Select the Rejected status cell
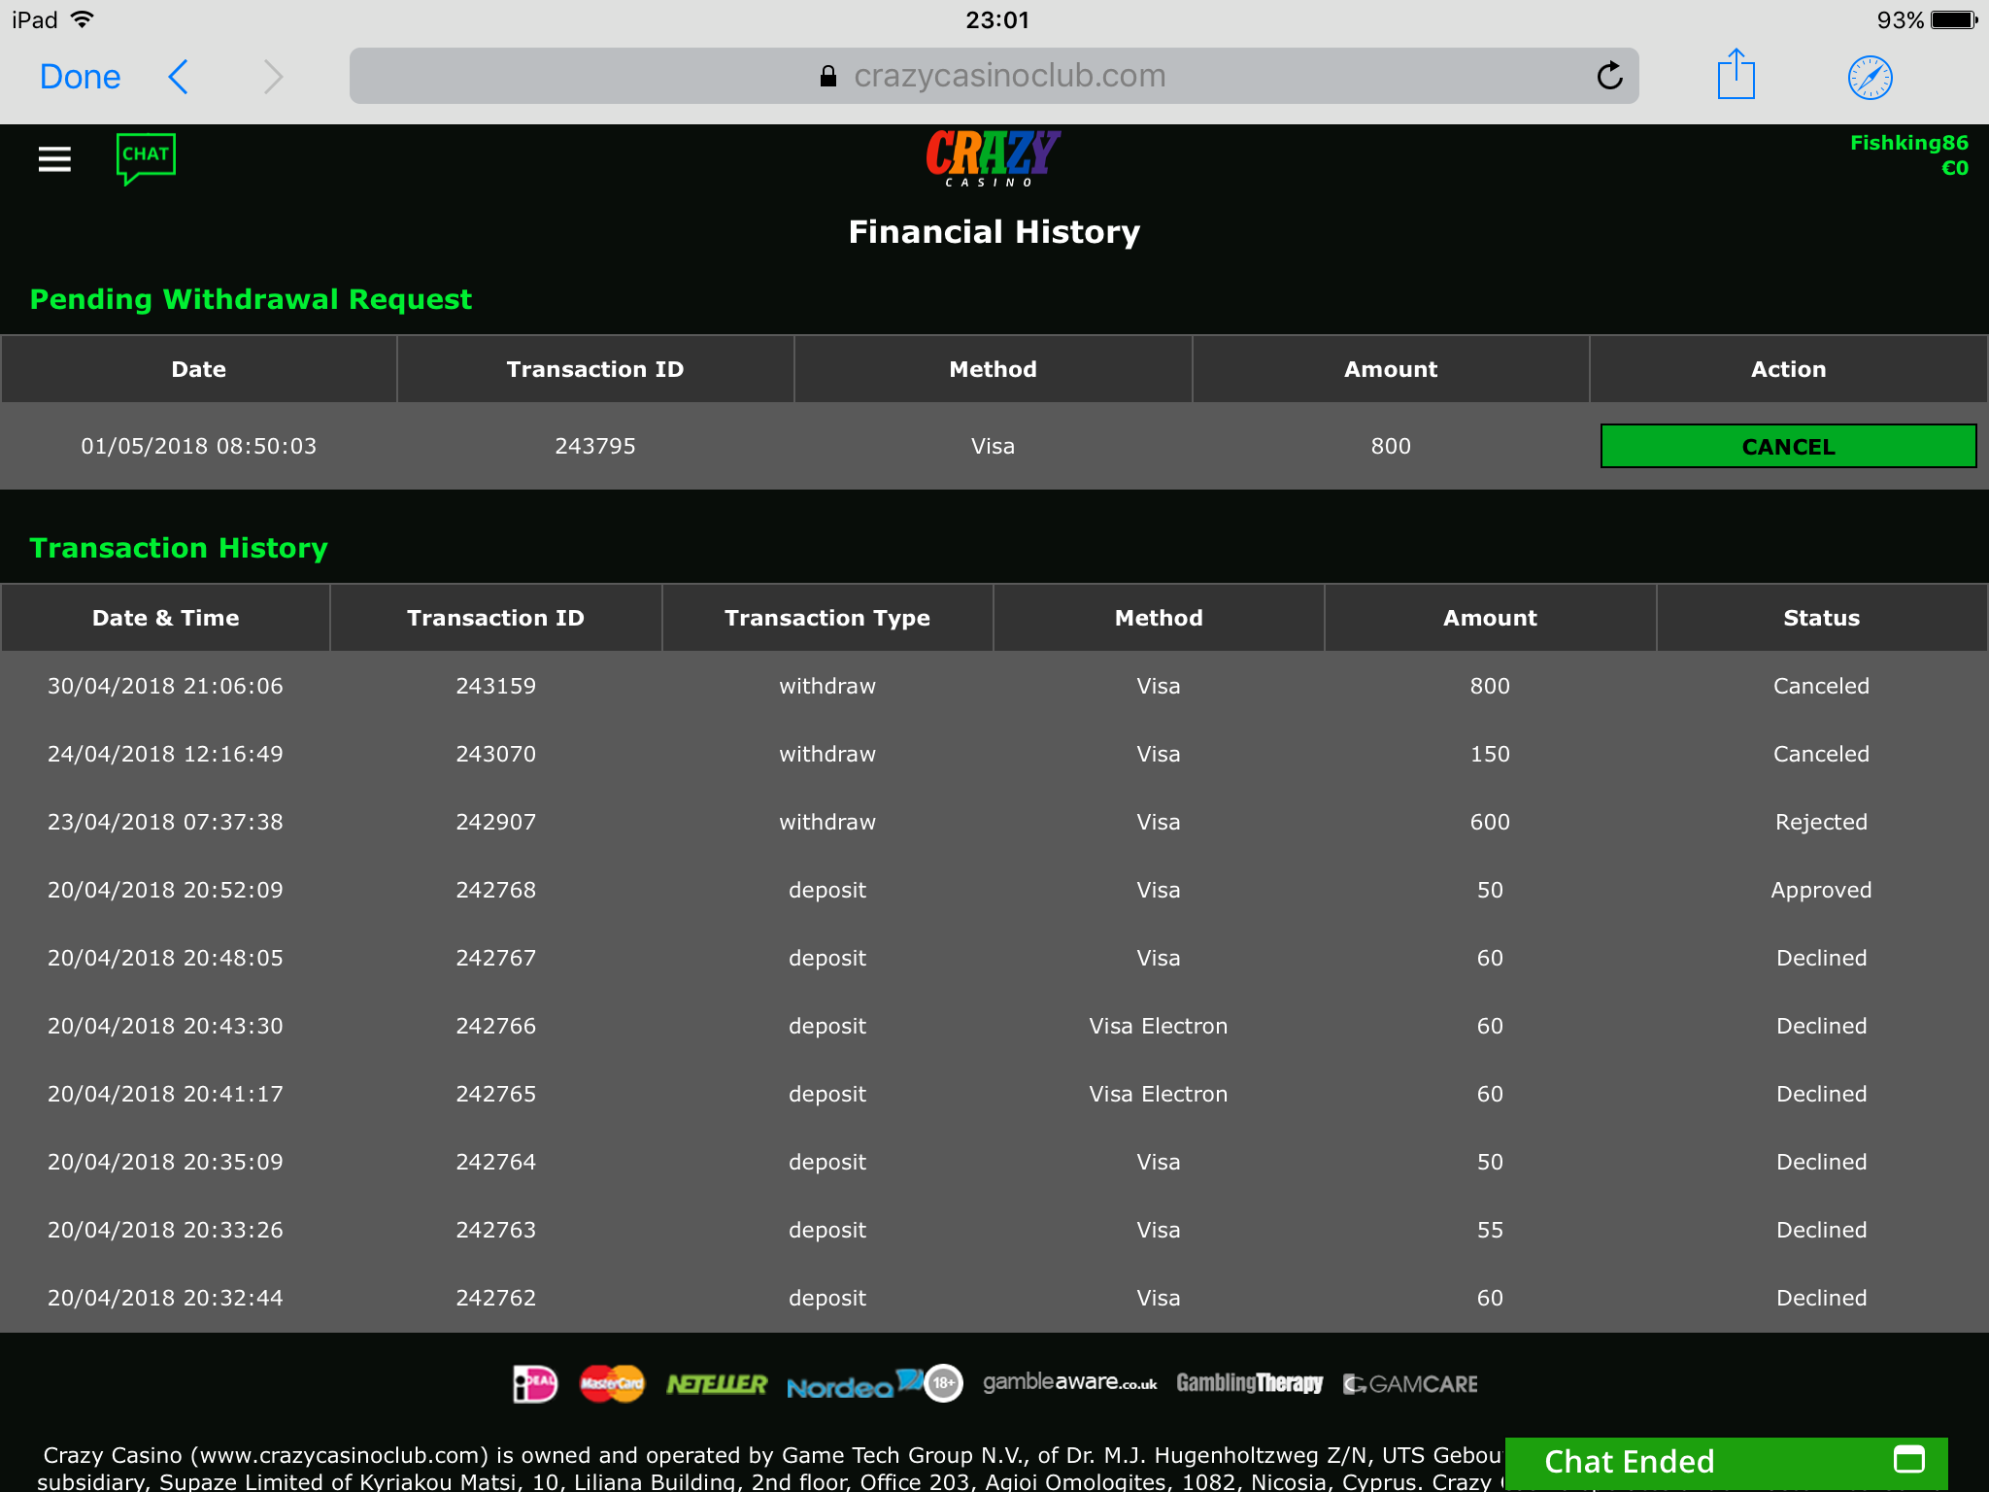Screen dimensions: 1989x1492 pyautogui.click(x=1821, y=822)
